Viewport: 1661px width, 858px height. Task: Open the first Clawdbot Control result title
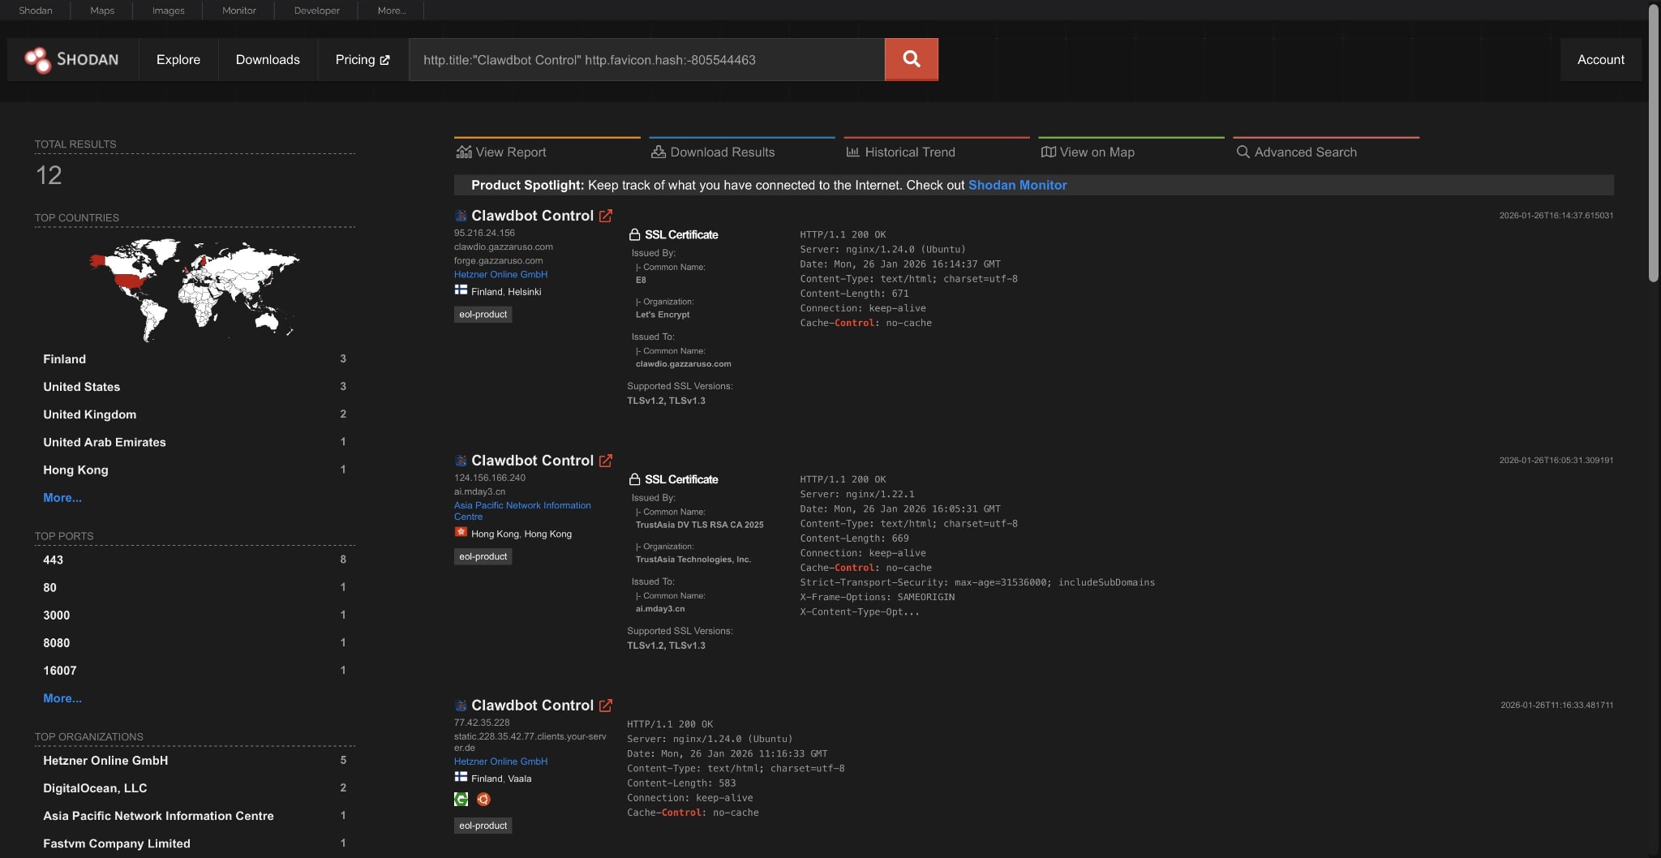(x=532, y=216)
